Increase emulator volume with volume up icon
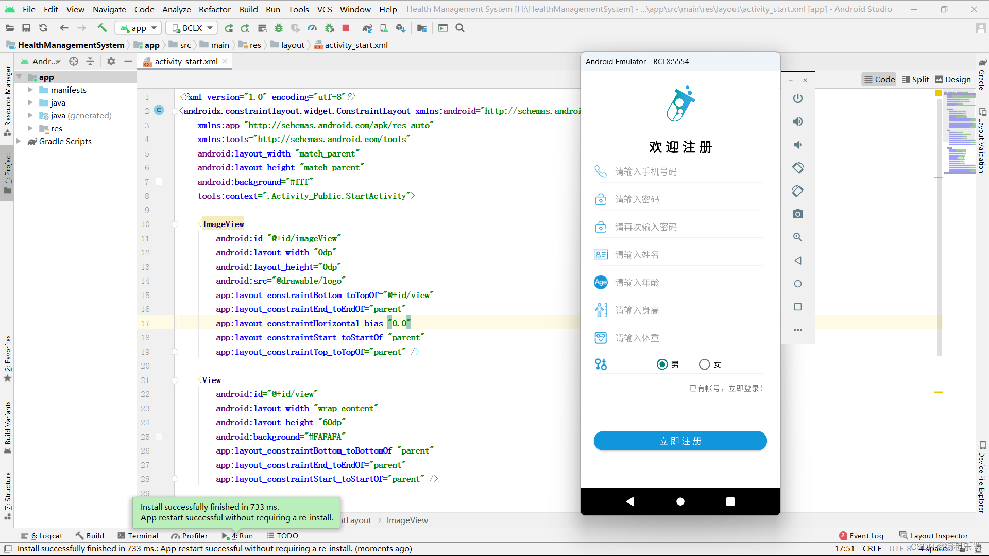Image resolution: width=989 pixels, height=556 pixels. 798,121
